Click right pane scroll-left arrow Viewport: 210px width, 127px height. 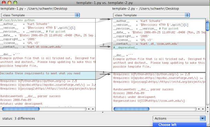coord(199,109)
